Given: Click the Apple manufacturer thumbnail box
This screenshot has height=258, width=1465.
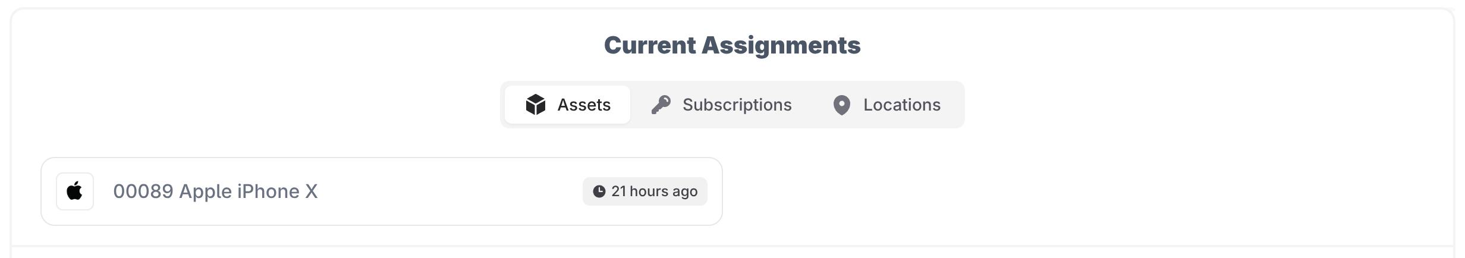Looking at the screenshot, I should pyautogui.click(x=75, y=191).
